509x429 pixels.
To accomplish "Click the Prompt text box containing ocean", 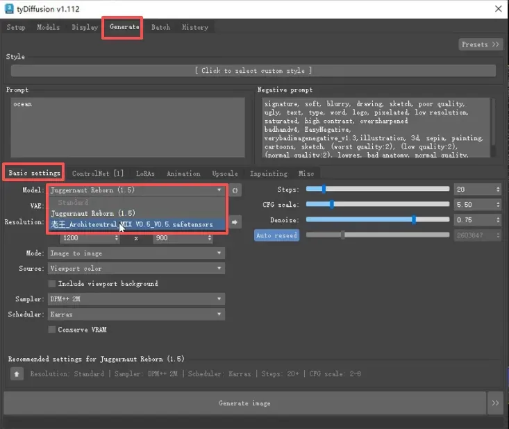I will tap(128, 128).
